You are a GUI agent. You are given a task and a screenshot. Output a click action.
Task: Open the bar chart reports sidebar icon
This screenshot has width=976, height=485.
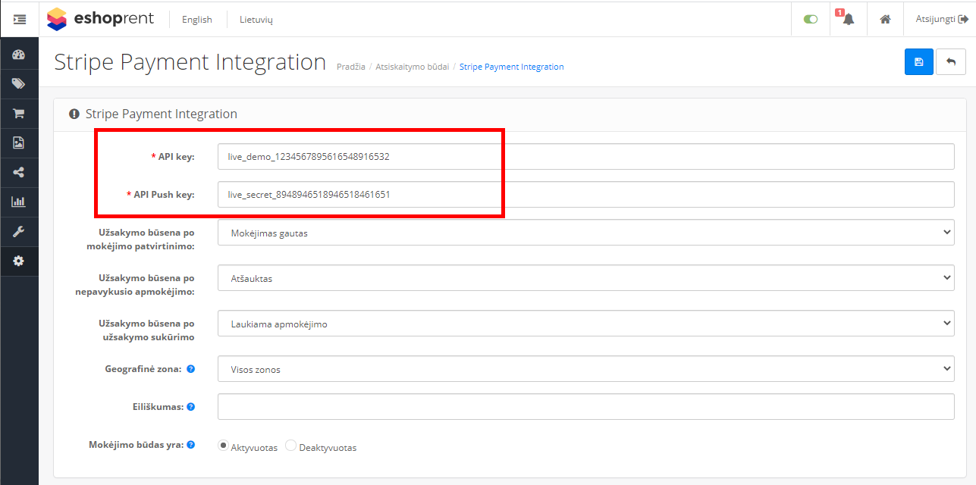tap(19, 202)
